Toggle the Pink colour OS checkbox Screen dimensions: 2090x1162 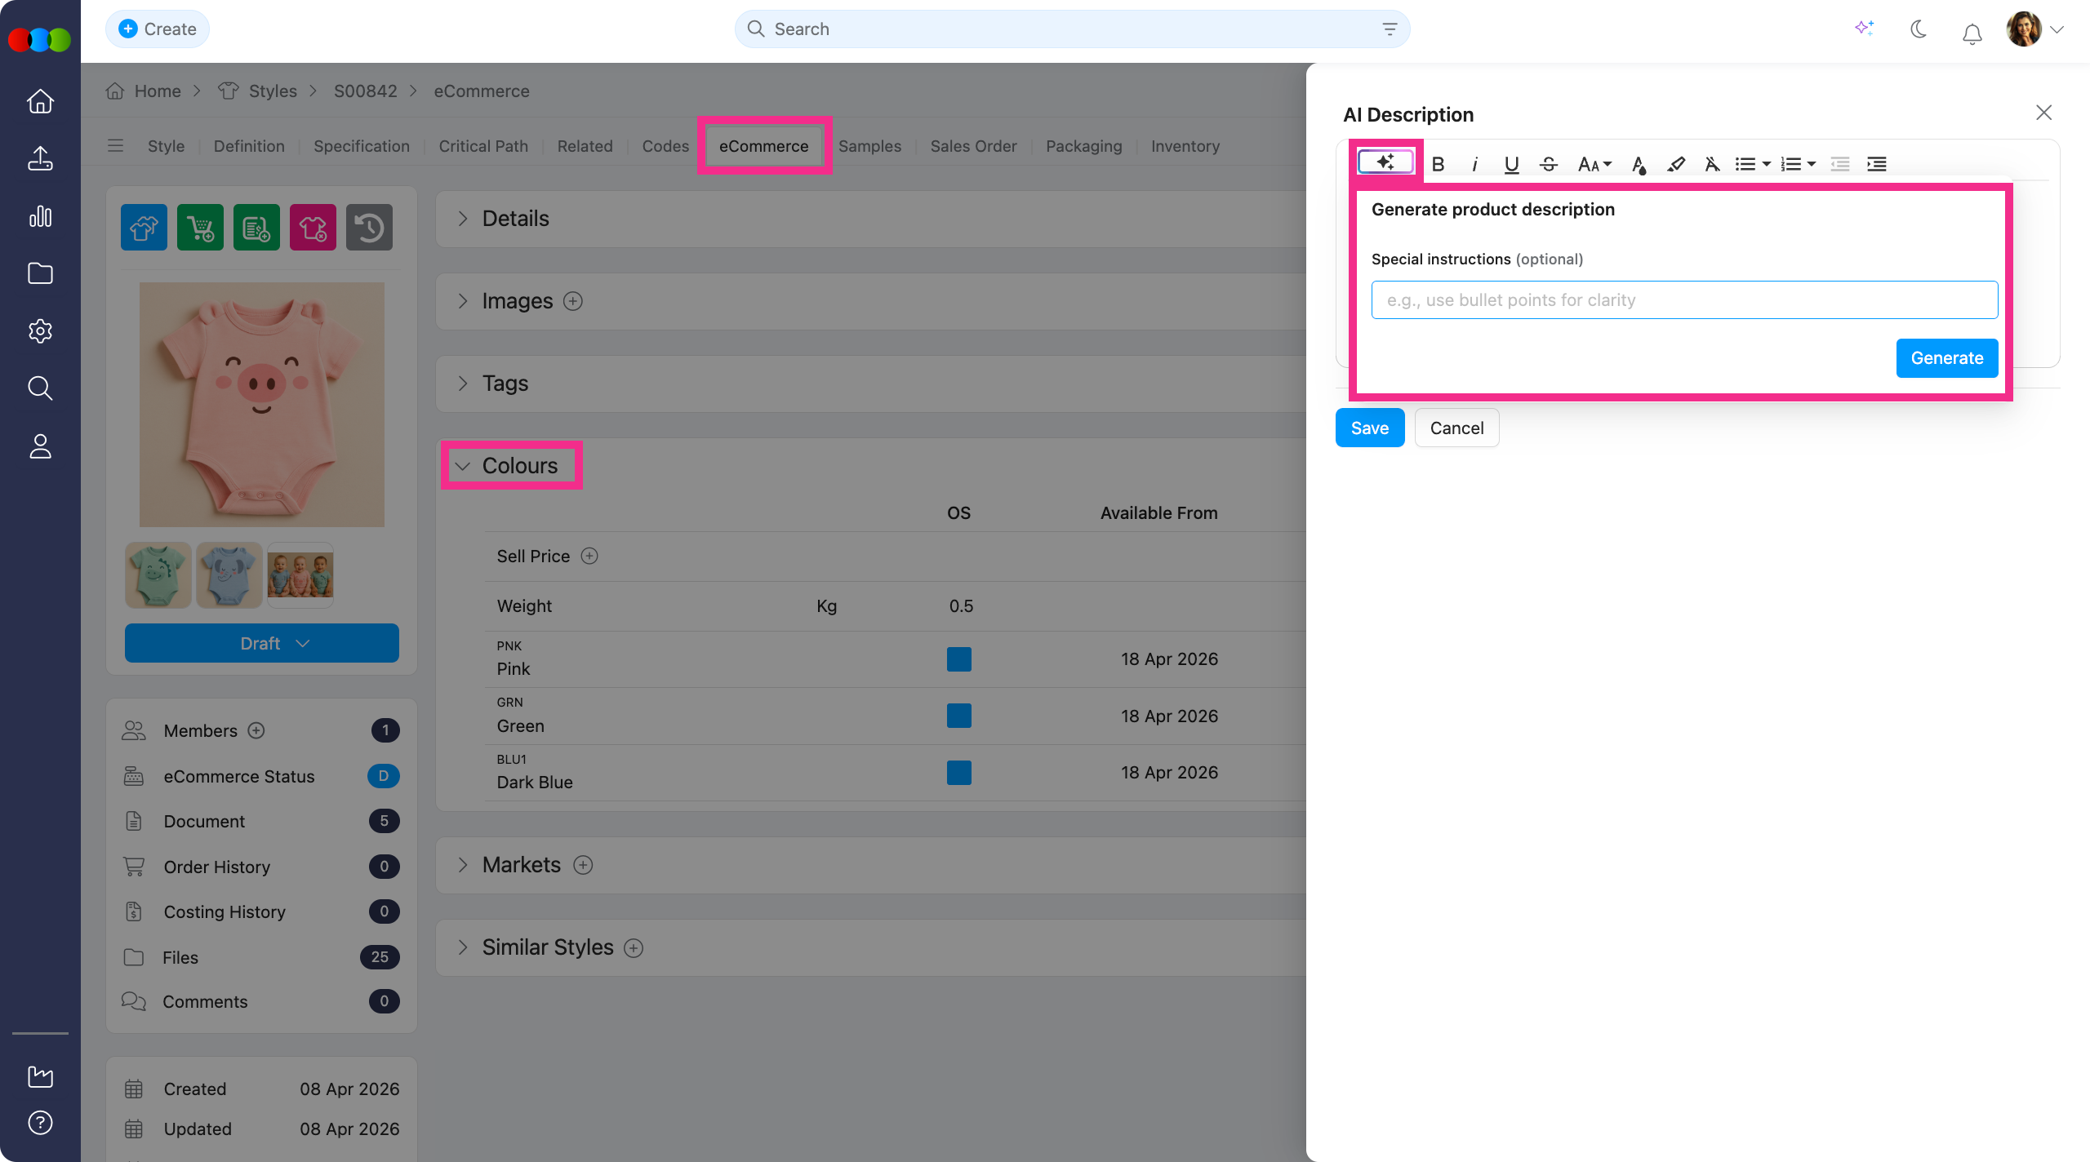click(x=958, y=659)
